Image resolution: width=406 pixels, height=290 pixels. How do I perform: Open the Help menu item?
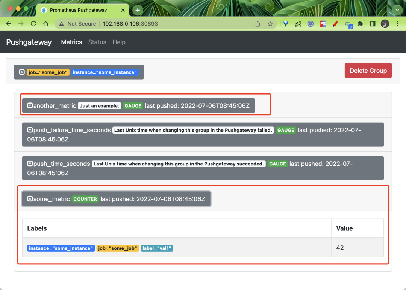click(119, 42)
